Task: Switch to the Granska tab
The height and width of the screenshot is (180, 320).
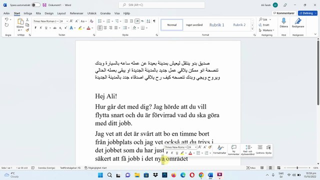Action: click(x=105, y=13)
